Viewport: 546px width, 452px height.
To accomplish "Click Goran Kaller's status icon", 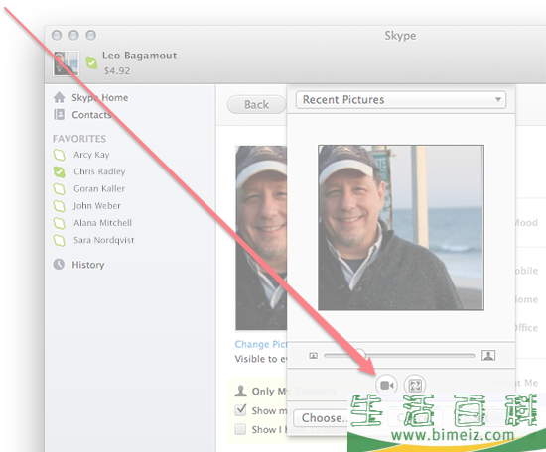I will (60, 189).
